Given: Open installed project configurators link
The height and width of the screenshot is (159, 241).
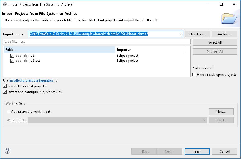Looking at the screenshot, I should pos(31,80).
